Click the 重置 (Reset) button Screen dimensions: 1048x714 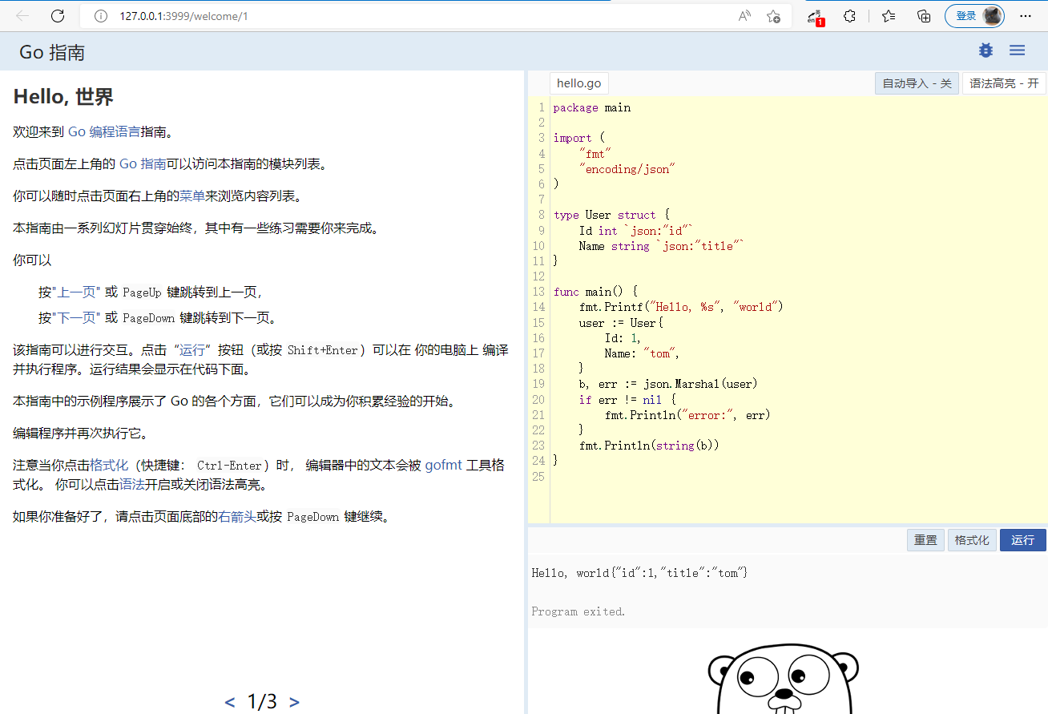point(925,540)
